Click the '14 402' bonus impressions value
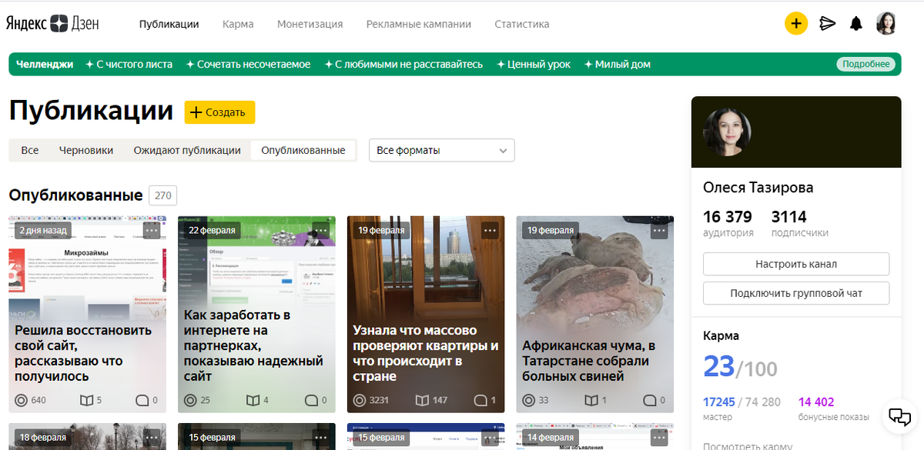 [x=816, y=402]
